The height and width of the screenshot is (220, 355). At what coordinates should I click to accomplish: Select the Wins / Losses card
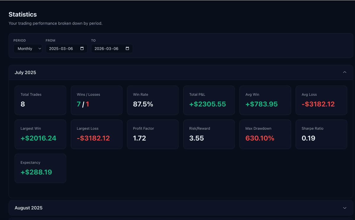[x=96, y=100]
